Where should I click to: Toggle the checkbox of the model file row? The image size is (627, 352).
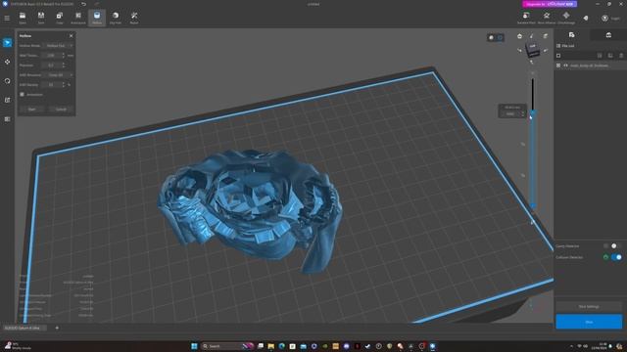pos(558,66)
